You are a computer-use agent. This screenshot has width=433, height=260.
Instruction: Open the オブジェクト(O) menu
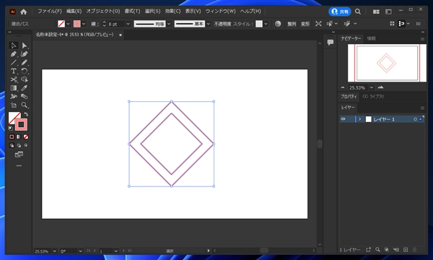[103, 12]
